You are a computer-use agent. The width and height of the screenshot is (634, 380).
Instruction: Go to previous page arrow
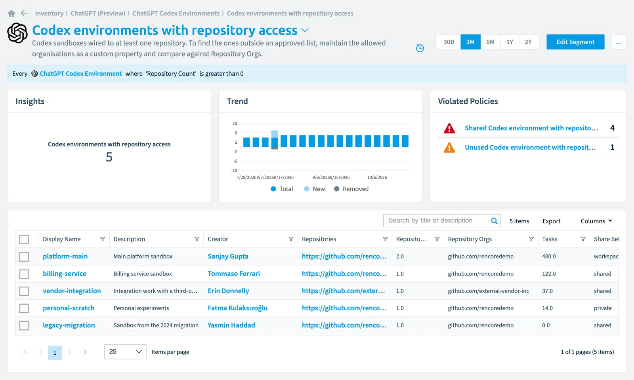click(40, 352)
